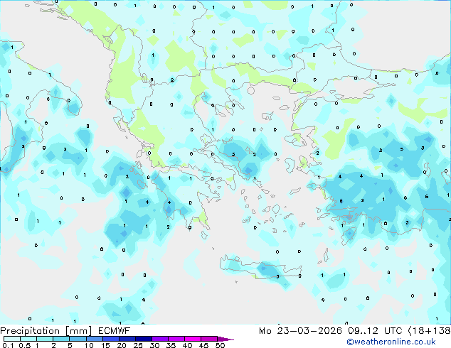This screenshot has height=348, width=451.
Task: Pick the dark navy 25–30 mm legend swatch
Action: point(144,339)
